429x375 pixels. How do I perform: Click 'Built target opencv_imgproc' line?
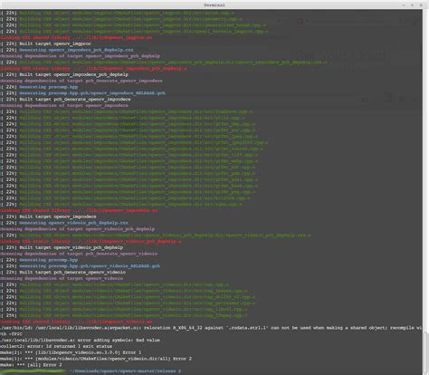click(45, 43)
